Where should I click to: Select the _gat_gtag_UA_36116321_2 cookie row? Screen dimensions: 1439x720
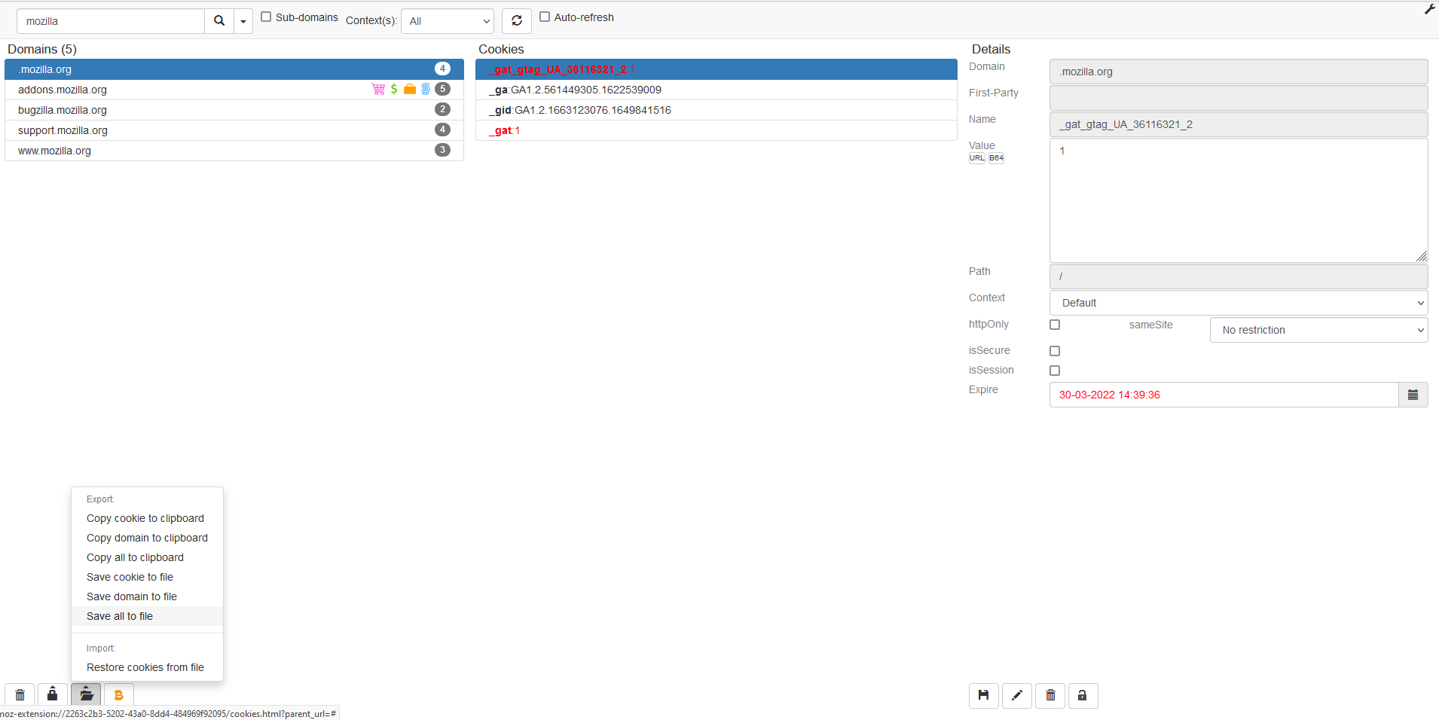(x=716, y=69)
